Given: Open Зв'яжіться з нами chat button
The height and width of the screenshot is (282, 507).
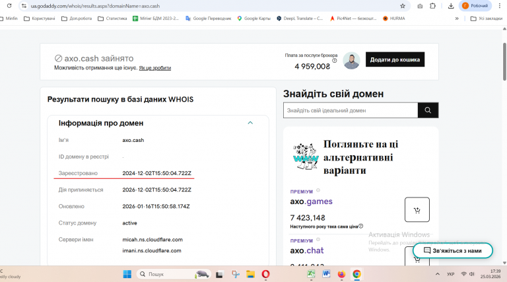Looking at the screenshot, I should point(453,251).
